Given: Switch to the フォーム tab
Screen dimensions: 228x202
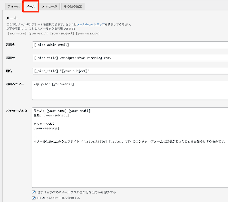Looking at the screenshot, I should 13,6.
